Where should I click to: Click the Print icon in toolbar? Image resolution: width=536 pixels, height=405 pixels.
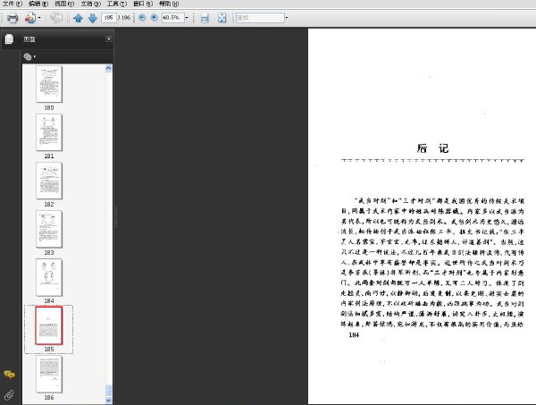click(13, 18)
